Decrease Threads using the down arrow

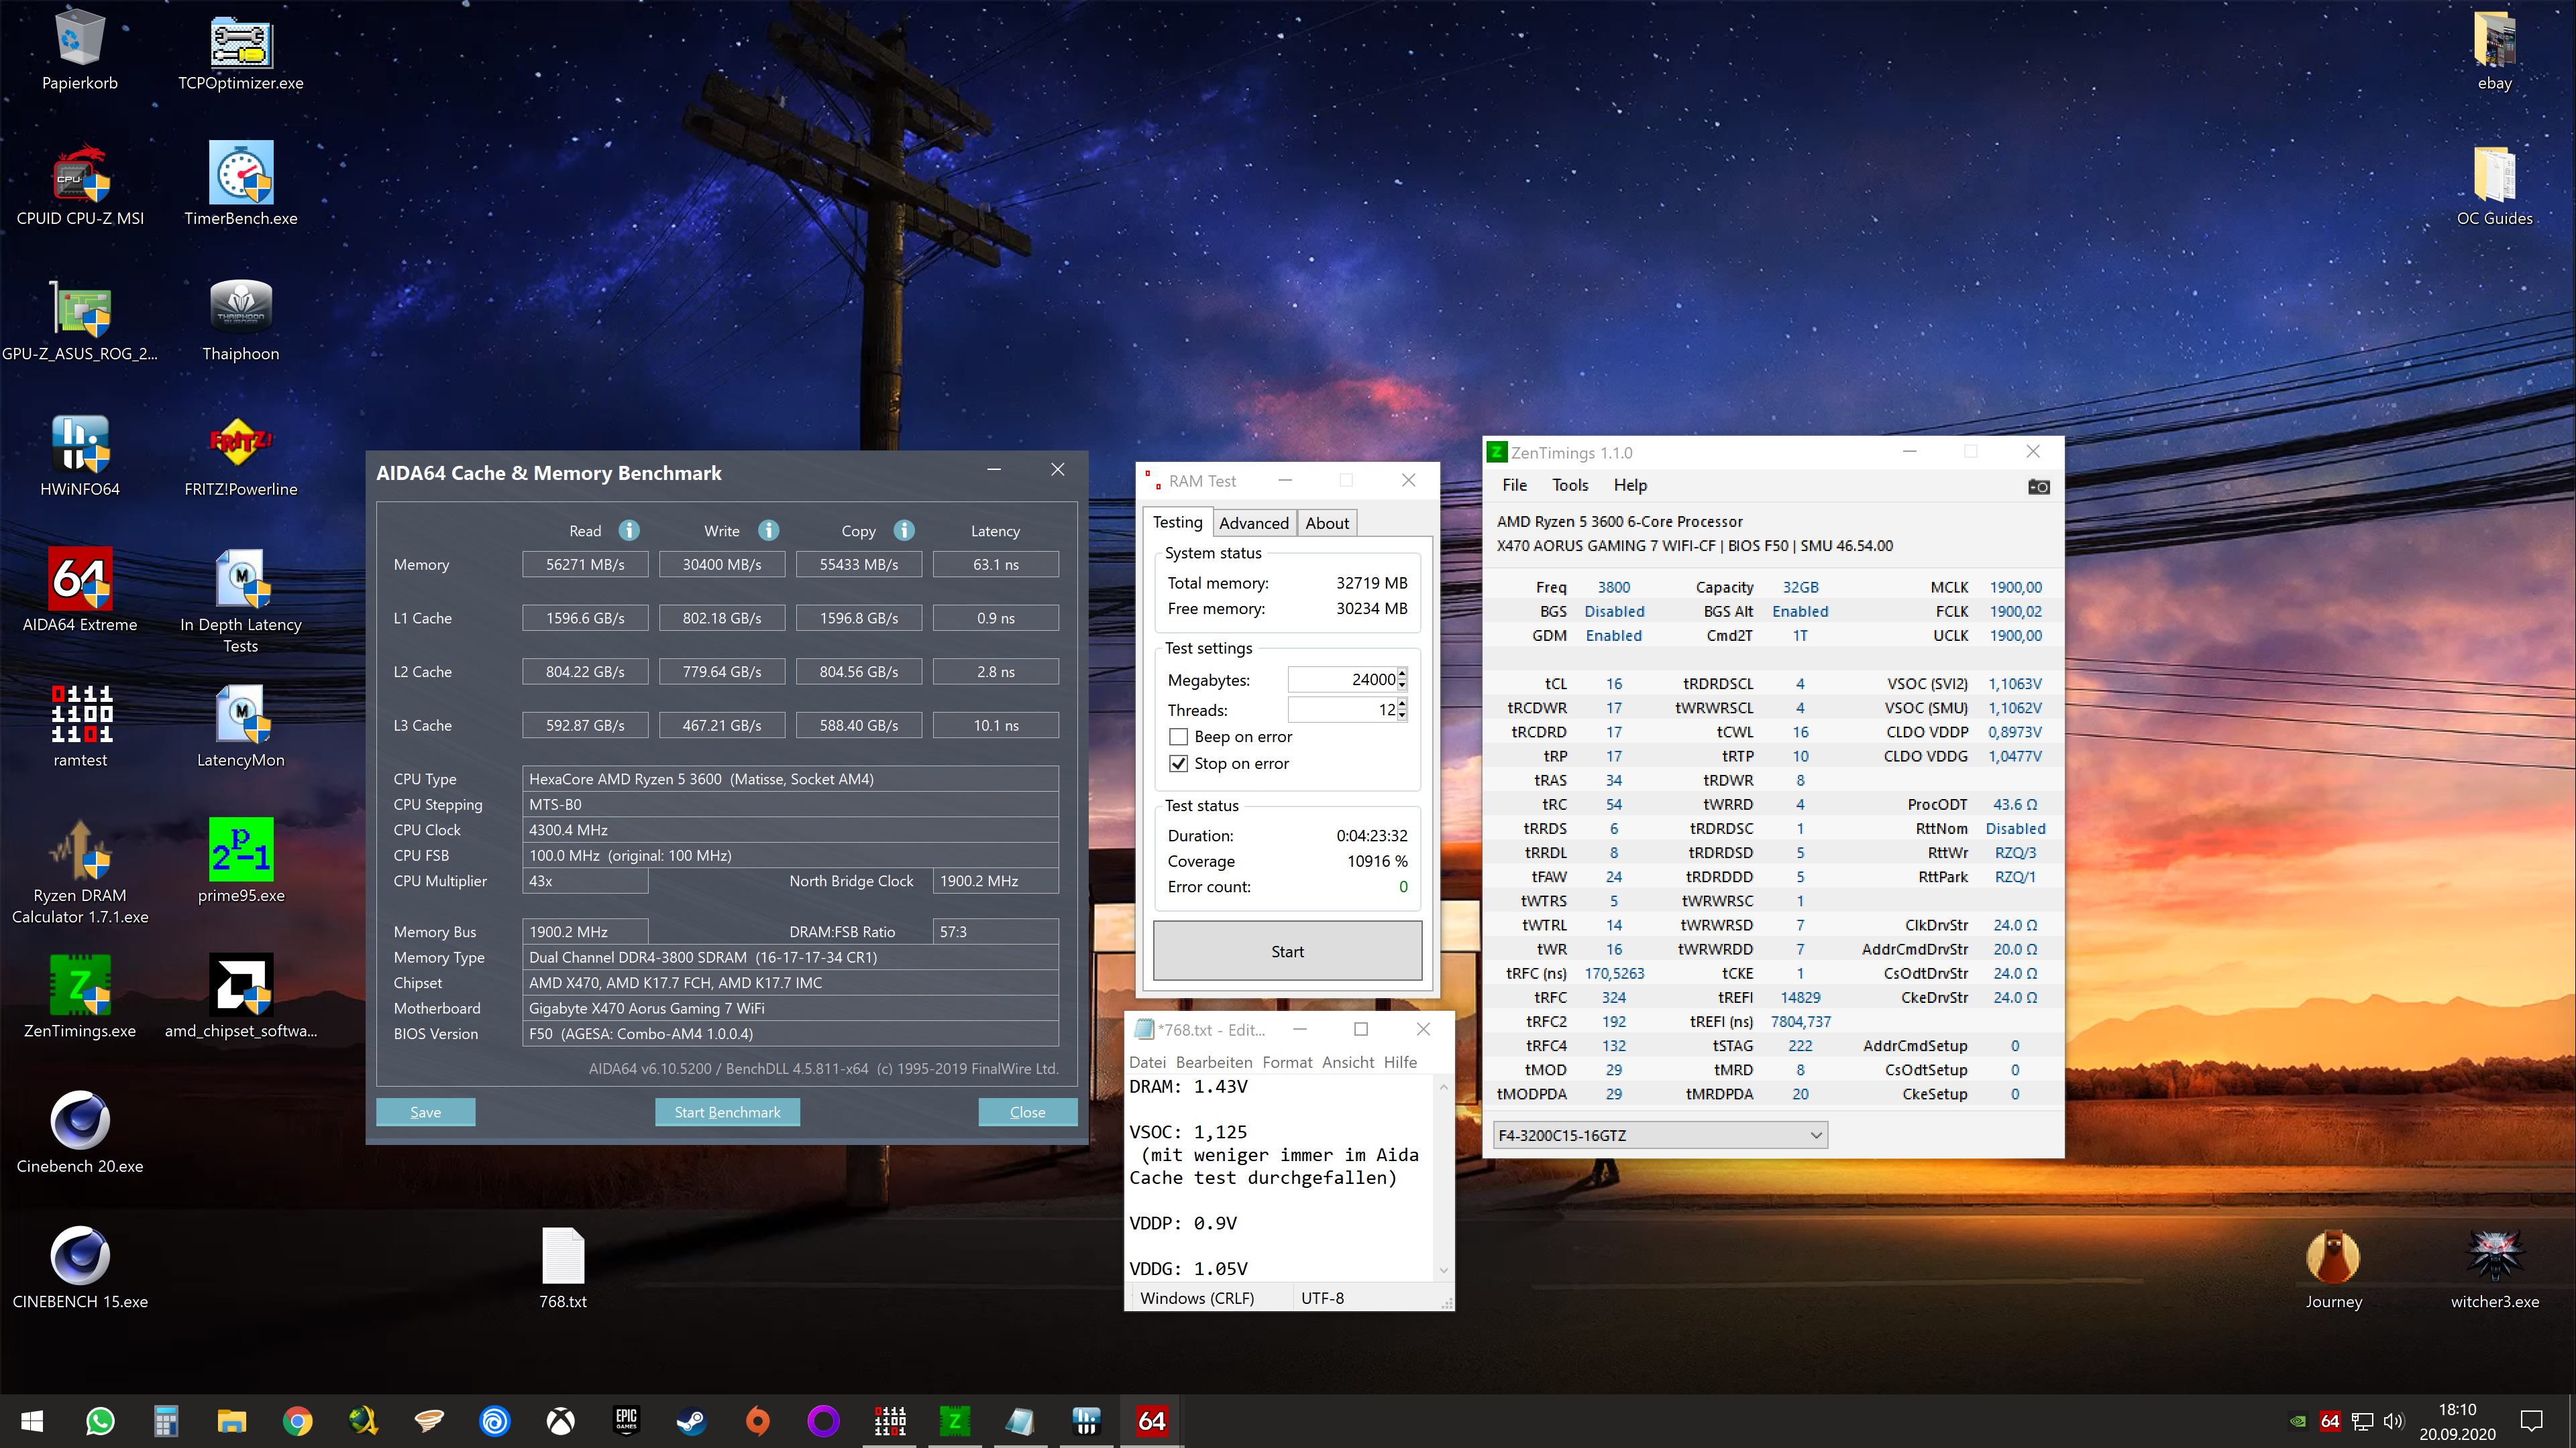(x=1401, y=715)
